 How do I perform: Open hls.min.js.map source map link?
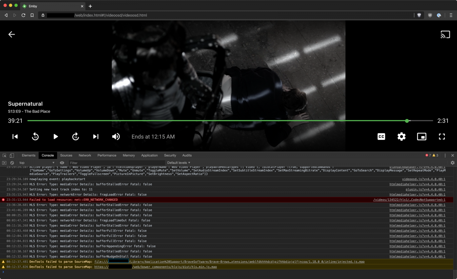click(x=155, y=267)
